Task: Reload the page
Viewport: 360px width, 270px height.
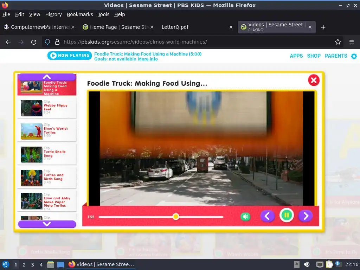Action: pos(34,42)
